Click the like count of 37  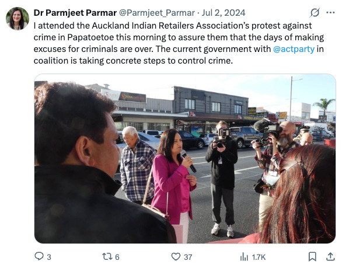188,257
